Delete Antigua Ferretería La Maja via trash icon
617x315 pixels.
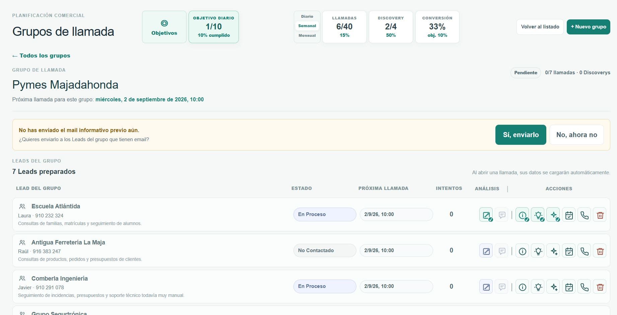600,251
